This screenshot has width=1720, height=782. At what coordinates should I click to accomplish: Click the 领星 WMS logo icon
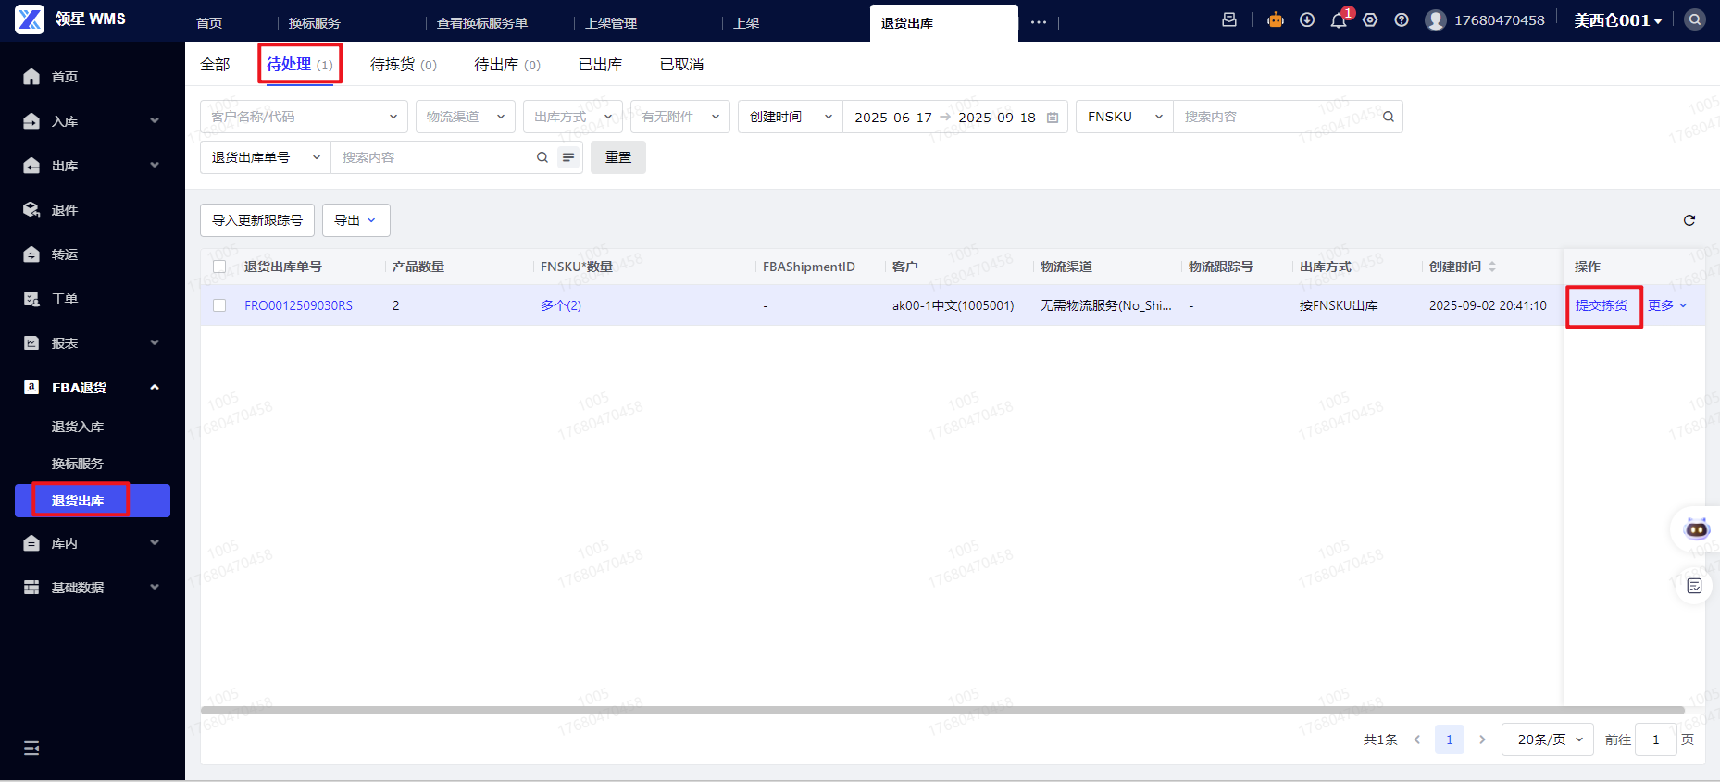(30, 19)
